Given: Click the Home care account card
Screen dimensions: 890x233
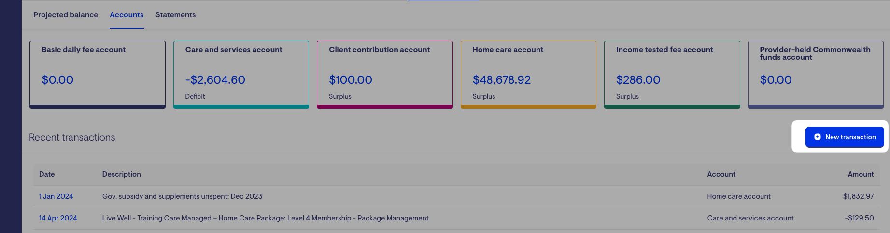Looking at the screenshot, I should (528, 75).
